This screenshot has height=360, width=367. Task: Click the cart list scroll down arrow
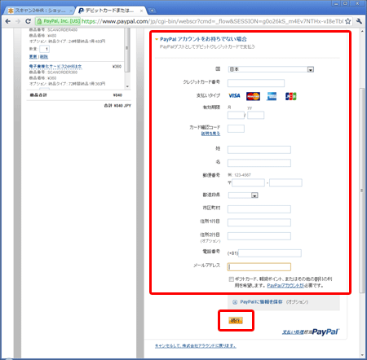127,87
